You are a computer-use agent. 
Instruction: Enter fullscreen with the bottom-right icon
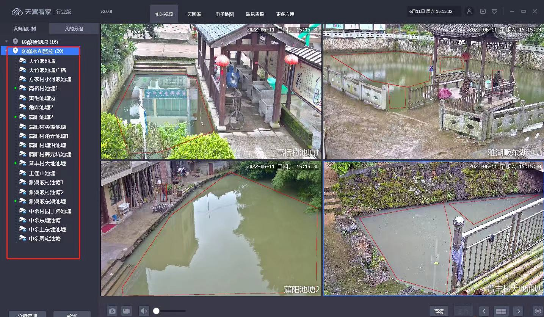538,311
